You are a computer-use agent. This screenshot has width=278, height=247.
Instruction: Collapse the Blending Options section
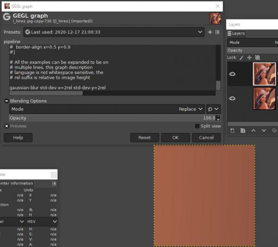(6, 101)
